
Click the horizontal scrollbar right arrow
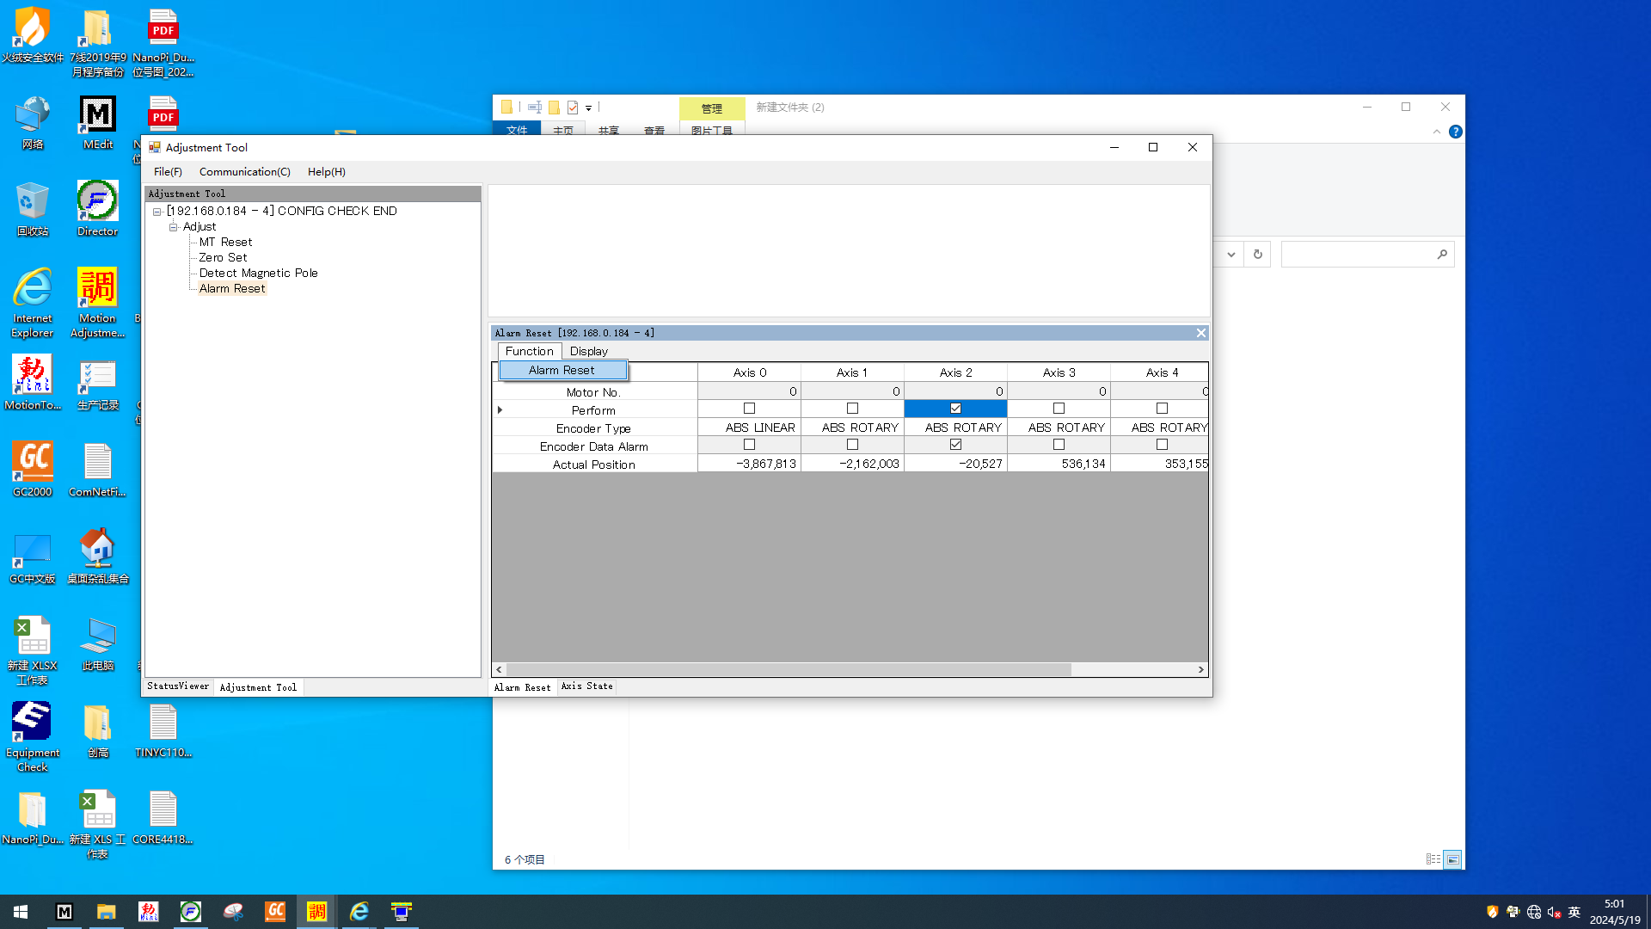(x=1200, y=669)
